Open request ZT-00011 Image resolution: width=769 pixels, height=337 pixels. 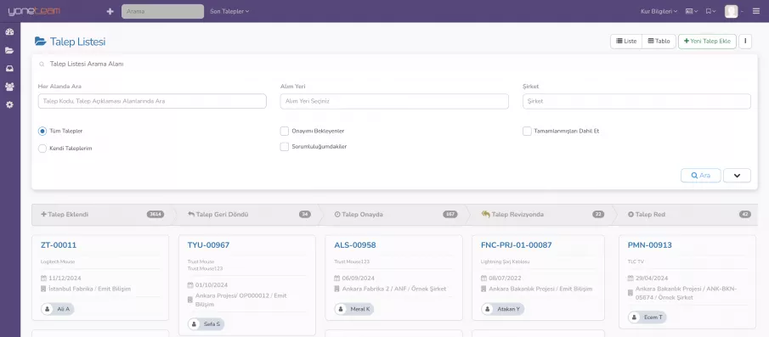click(x=59, y=245)
